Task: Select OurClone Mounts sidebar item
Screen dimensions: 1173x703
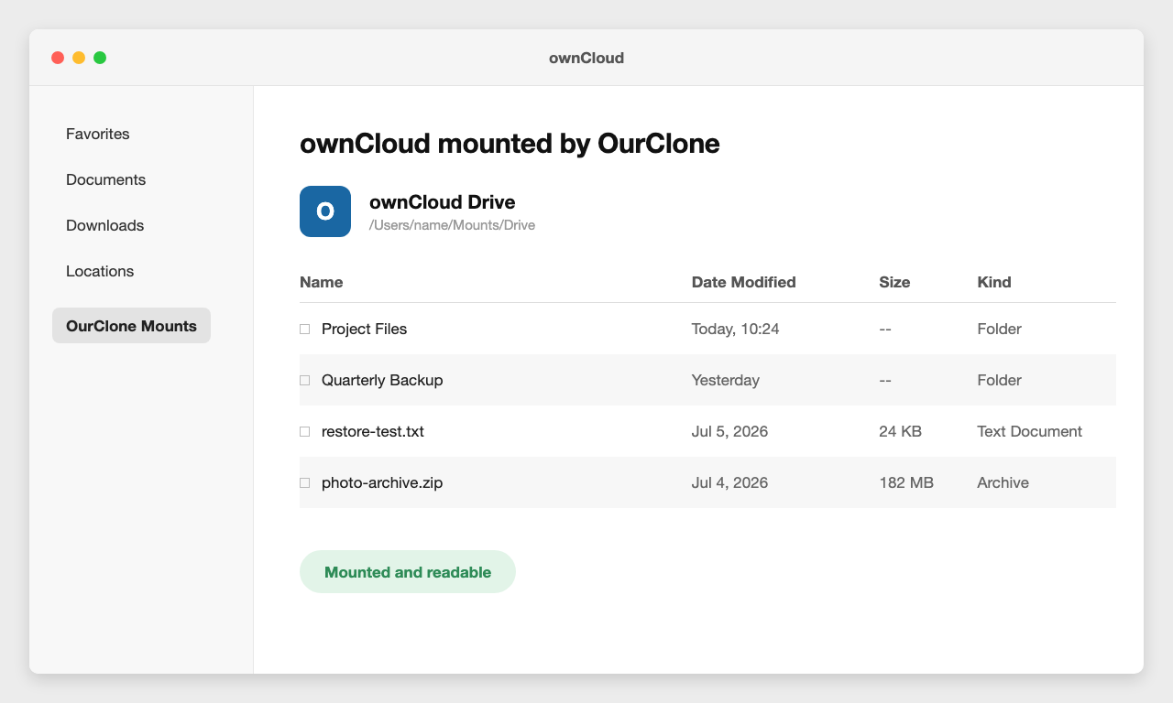Action: coord(131,326)
